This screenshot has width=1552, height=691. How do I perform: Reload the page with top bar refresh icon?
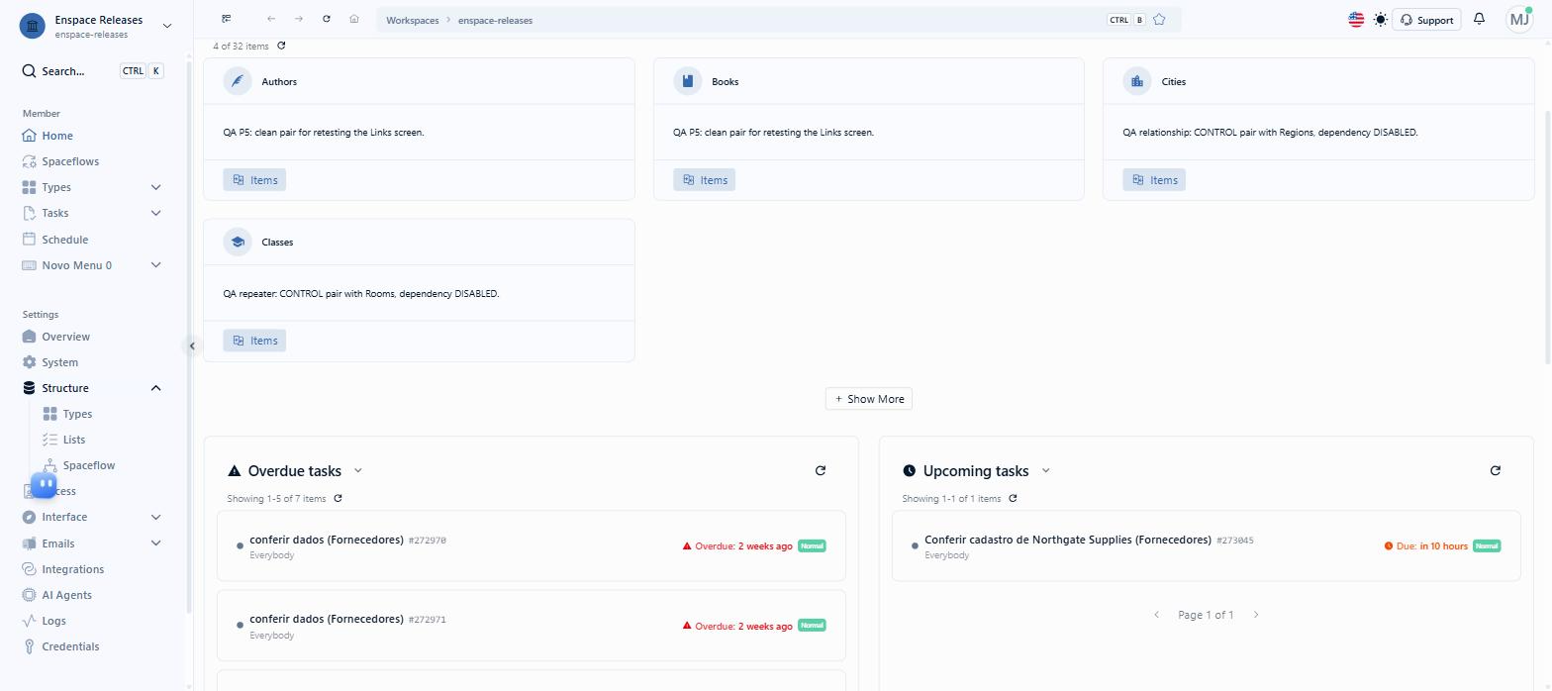(x=327, y=19)
